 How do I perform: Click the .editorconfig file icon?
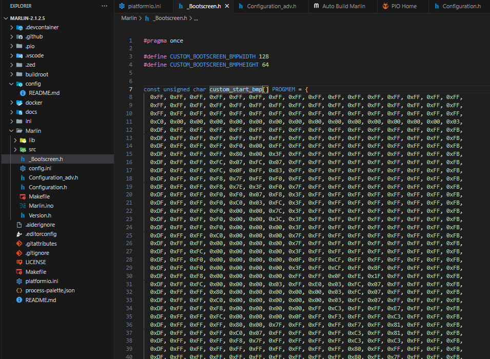click(19, 234)
